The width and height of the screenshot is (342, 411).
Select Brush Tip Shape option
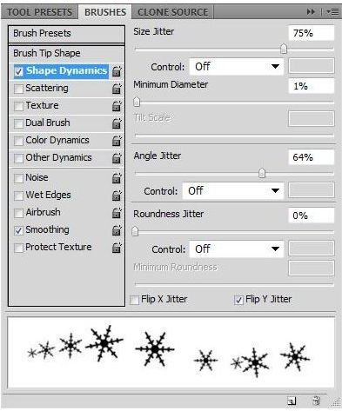pos(67,53)
